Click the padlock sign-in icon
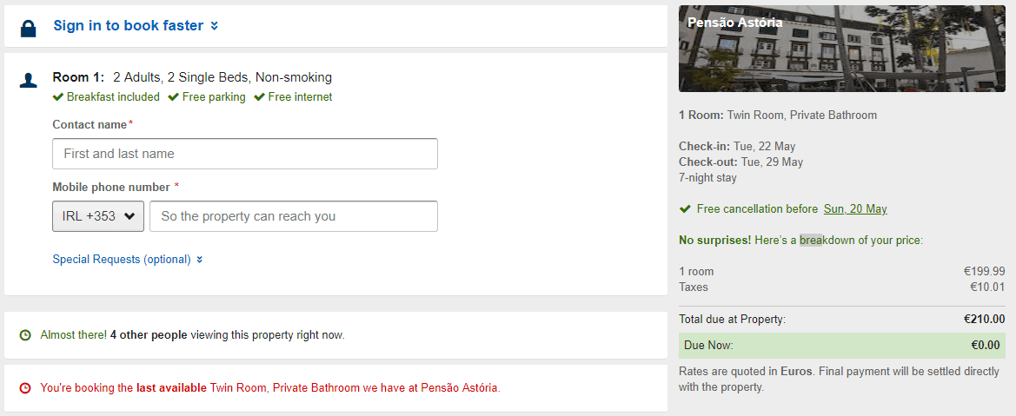 coord(29,29)
